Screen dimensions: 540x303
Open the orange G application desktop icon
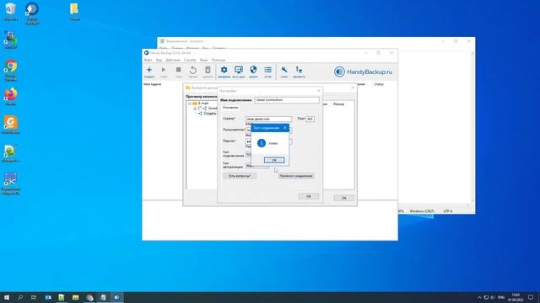[11, 125]
